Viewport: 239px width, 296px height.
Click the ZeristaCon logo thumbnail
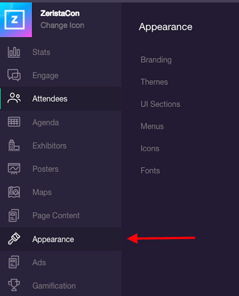[16, 20]
